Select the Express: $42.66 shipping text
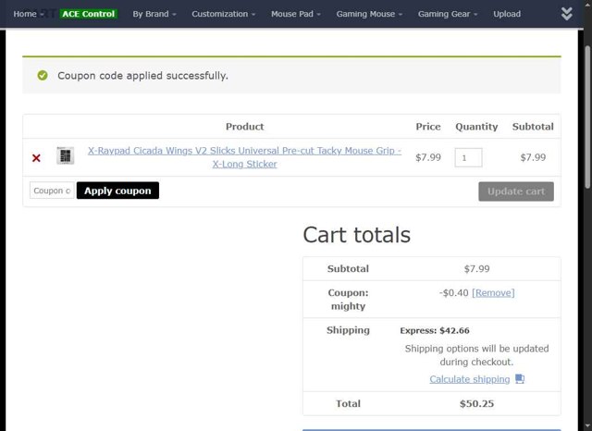Screen dimensions: 592x431 point(435,330)
